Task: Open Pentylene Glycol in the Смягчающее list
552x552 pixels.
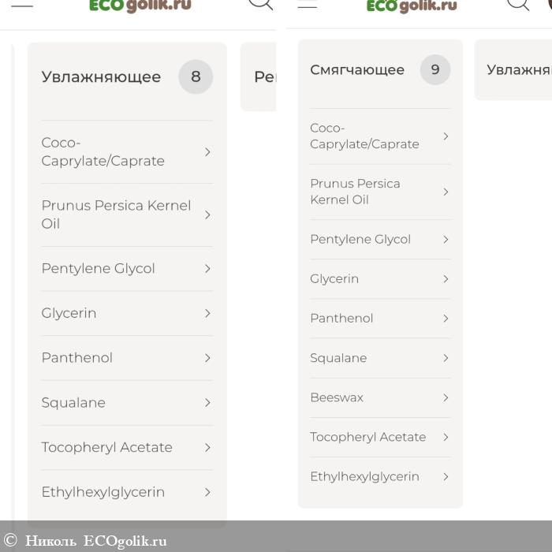Action: click(360, 239)
